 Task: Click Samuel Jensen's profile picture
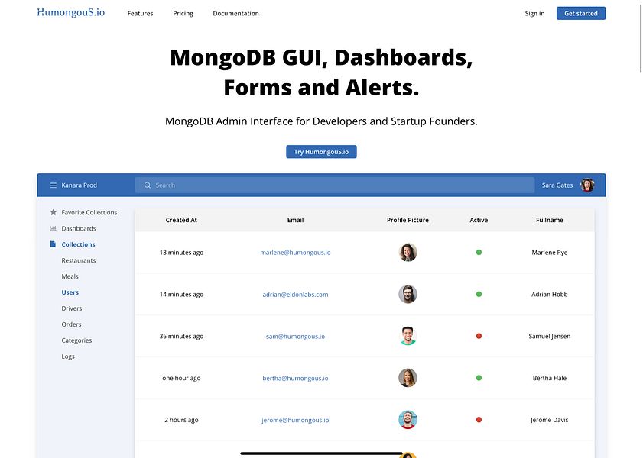408,336
